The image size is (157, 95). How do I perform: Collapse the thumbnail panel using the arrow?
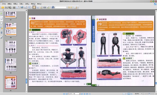[x=26, y=10]
